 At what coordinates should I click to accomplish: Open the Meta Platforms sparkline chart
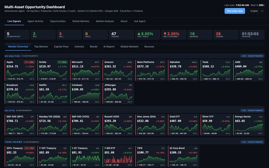click(151, 73)
